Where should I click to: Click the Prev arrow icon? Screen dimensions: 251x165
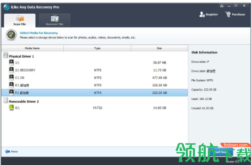pyautogui.click(x=8, y=152)
